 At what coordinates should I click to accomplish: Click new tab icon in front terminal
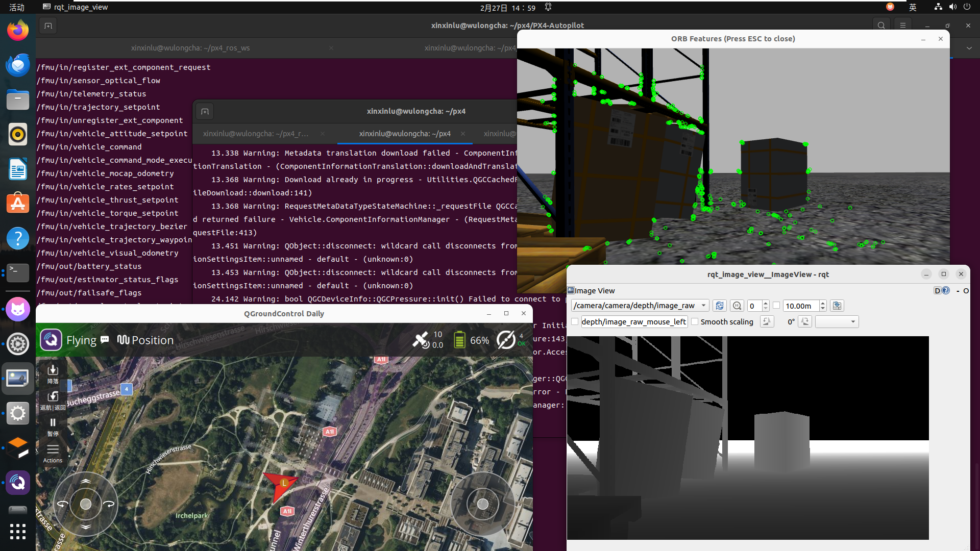205,111
